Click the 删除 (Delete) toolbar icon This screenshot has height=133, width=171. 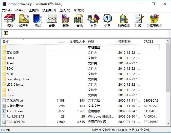pos(66,21)
